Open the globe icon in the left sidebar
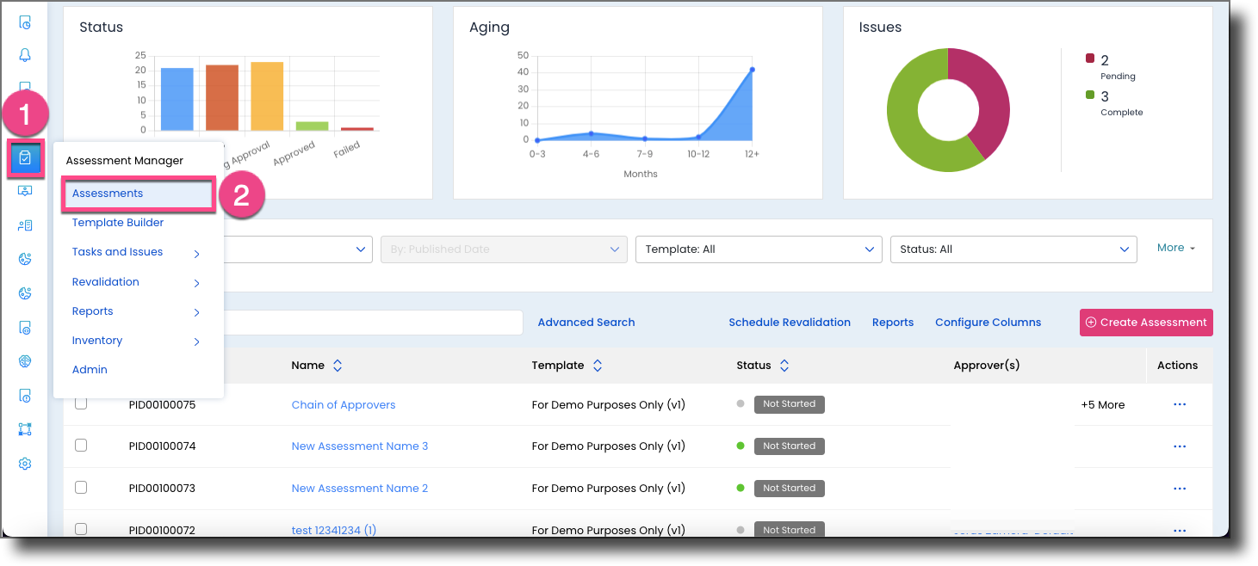The width and height of the screenshot is (1258, 566). (x=24, y=361)
